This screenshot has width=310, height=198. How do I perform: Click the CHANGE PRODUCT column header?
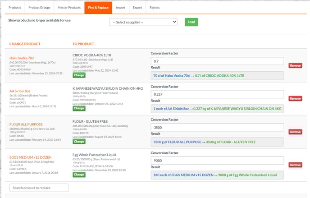pos(25,44)
